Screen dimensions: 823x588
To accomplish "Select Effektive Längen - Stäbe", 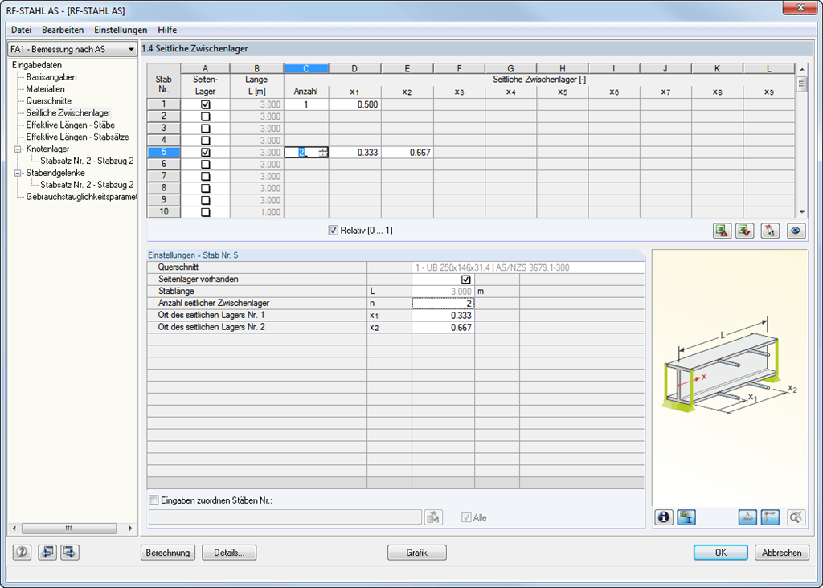I will [71, 125].
